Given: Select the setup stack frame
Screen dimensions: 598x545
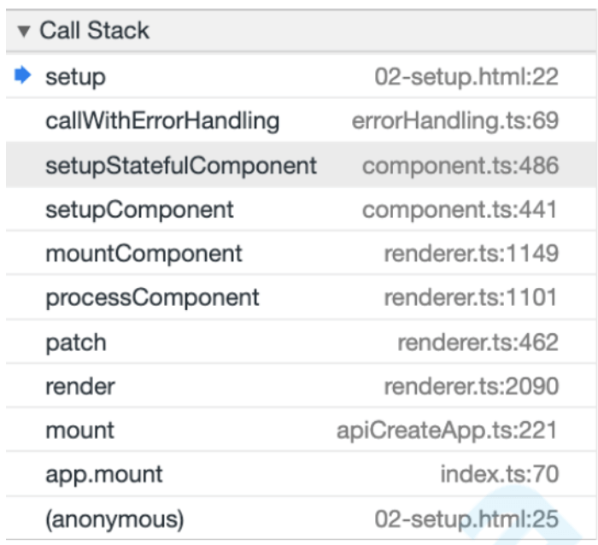Looking at the screenshot, I should 75,77.
